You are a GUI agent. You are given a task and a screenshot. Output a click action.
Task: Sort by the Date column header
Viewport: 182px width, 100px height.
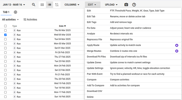(62, 26)
